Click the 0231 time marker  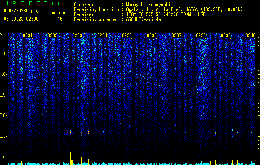[28, 35]
